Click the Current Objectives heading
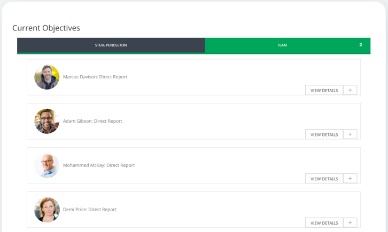The width and height of the screenshot is (388, 232). click(x=46, y=28)
